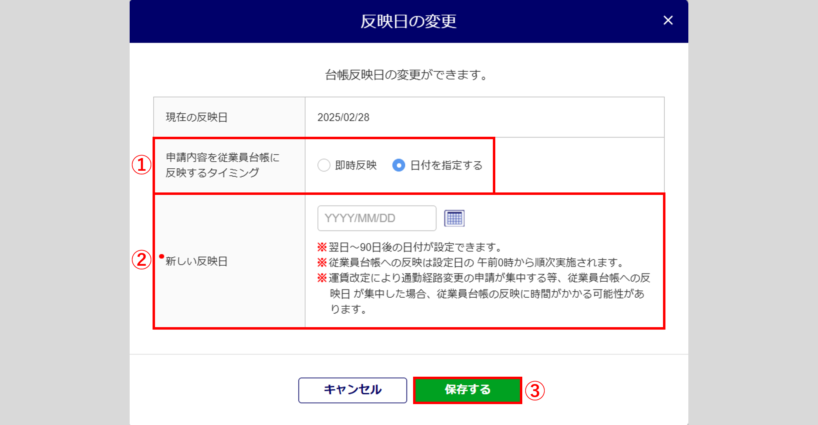This screenshot has width=818, height=425.
Task: Click the 新しい反映日 field label
Action: point(196,261)
